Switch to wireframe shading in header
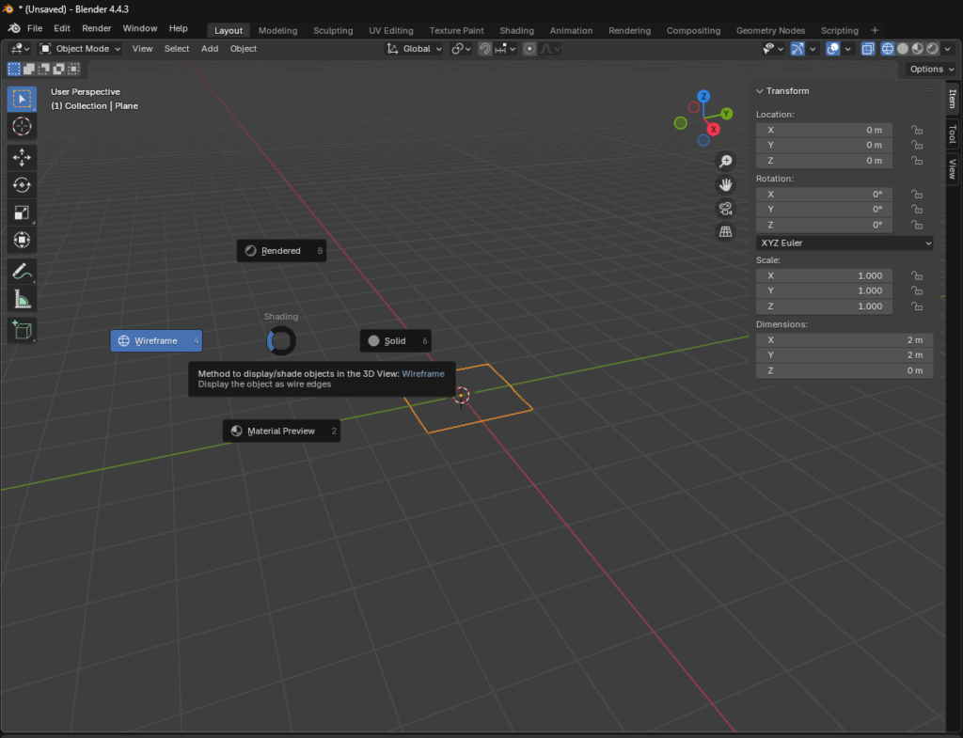This screenshot has width=963, height=738. tap(888, 49)
